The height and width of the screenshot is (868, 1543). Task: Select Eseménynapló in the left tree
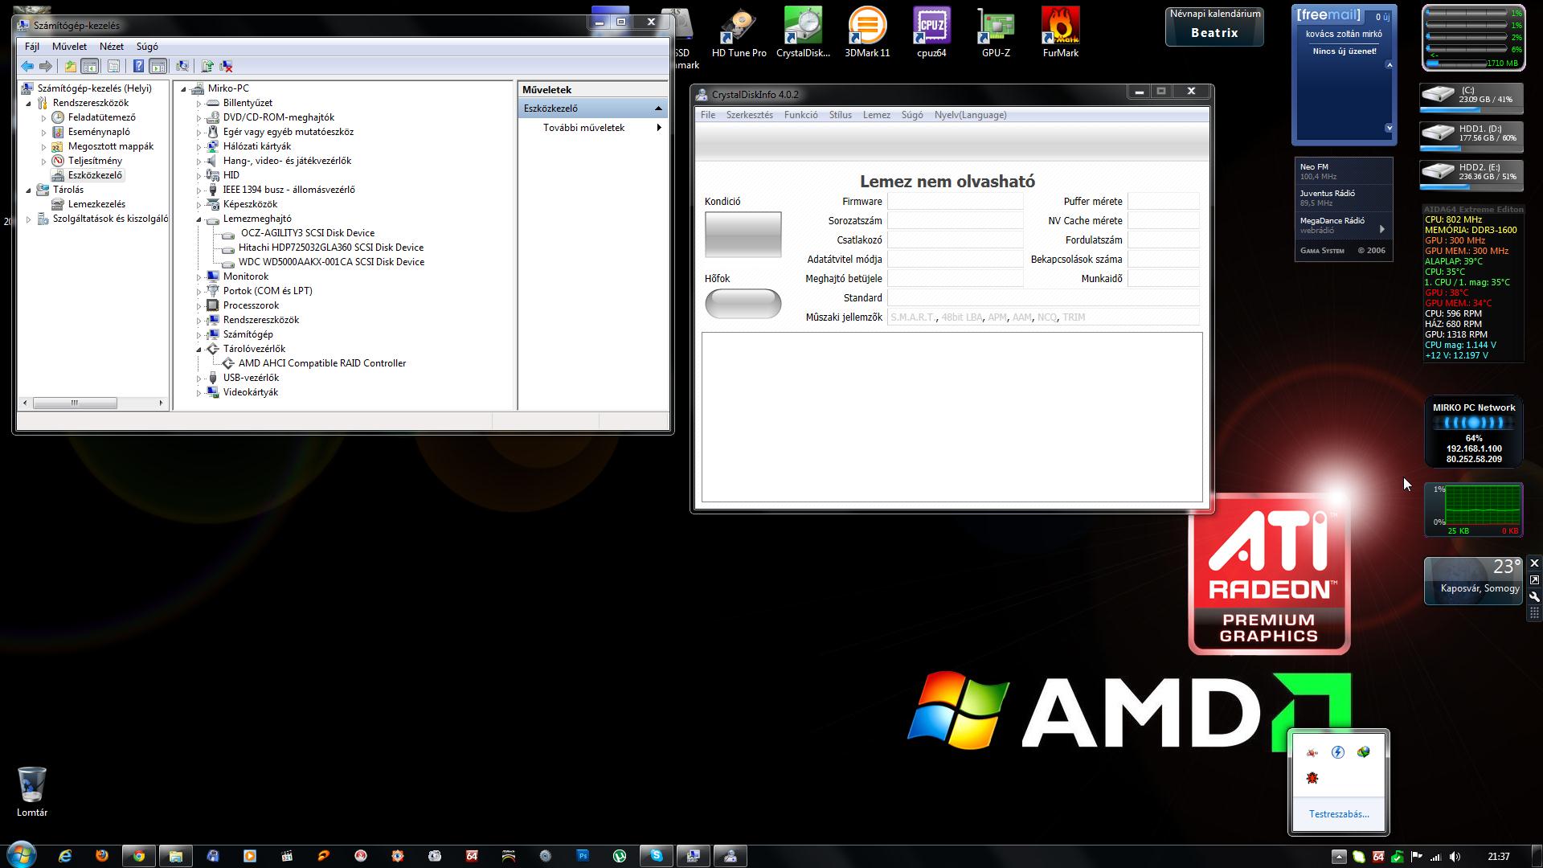(x=99, y=132)
